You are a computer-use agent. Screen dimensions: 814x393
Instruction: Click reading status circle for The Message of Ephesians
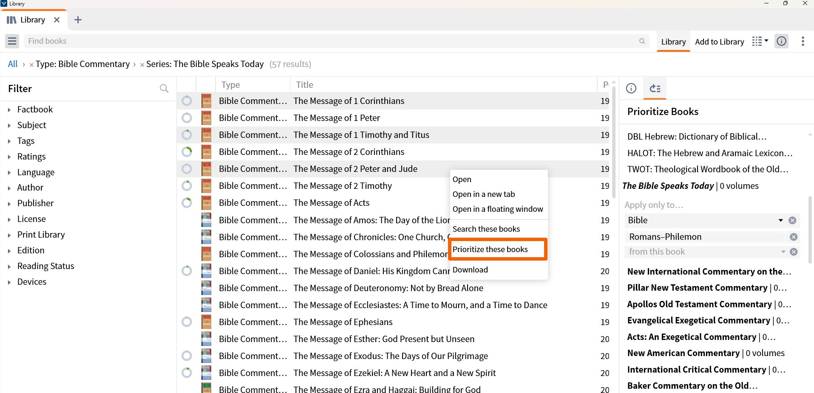187,322
